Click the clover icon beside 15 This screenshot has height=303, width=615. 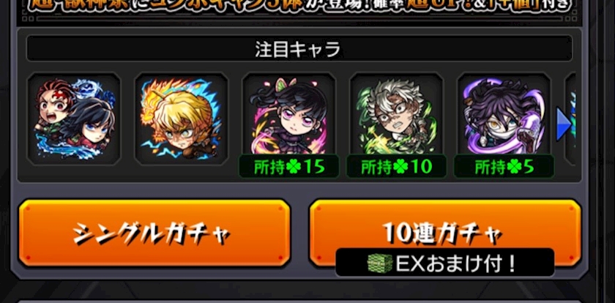(x=293, y=168)
